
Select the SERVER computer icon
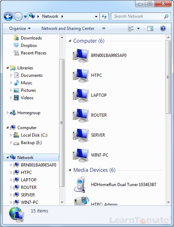point(80,135)
